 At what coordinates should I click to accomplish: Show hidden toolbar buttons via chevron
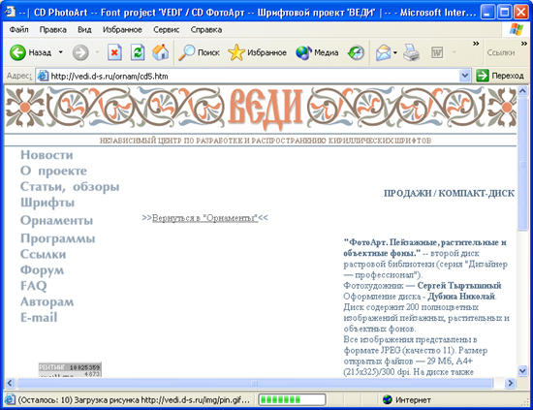pos(476,44)
